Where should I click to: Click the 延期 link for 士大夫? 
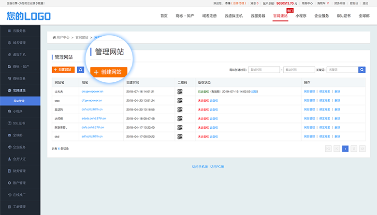(x=255, y=91)
